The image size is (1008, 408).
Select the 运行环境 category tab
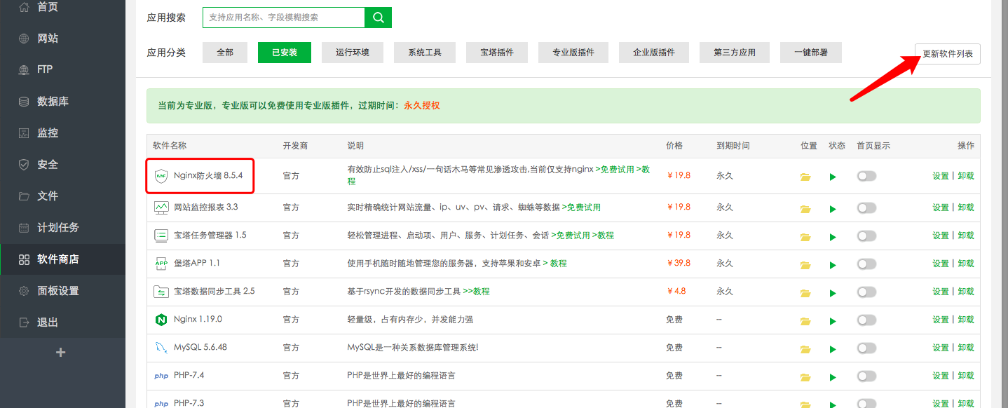[x=353, y=53]
